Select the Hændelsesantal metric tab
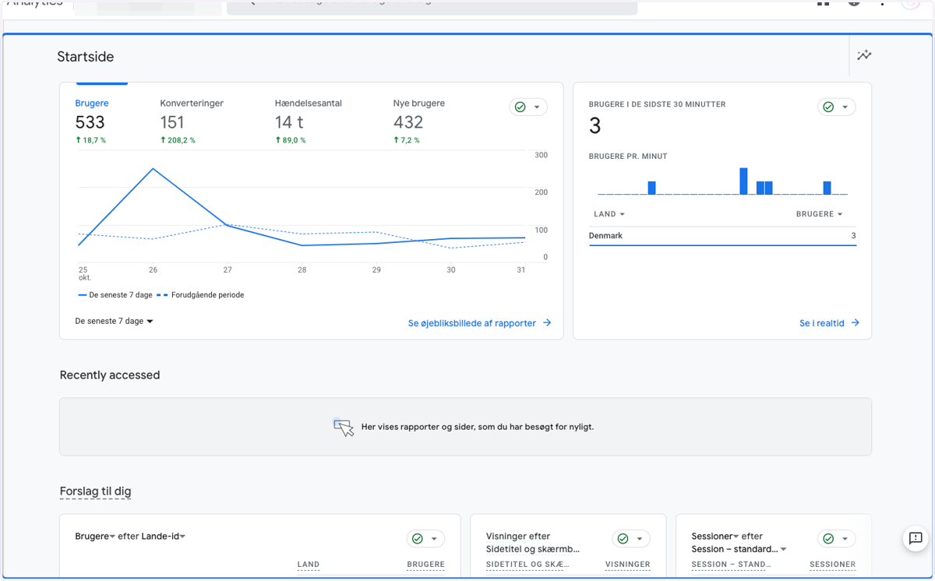 tap(308, 122)
